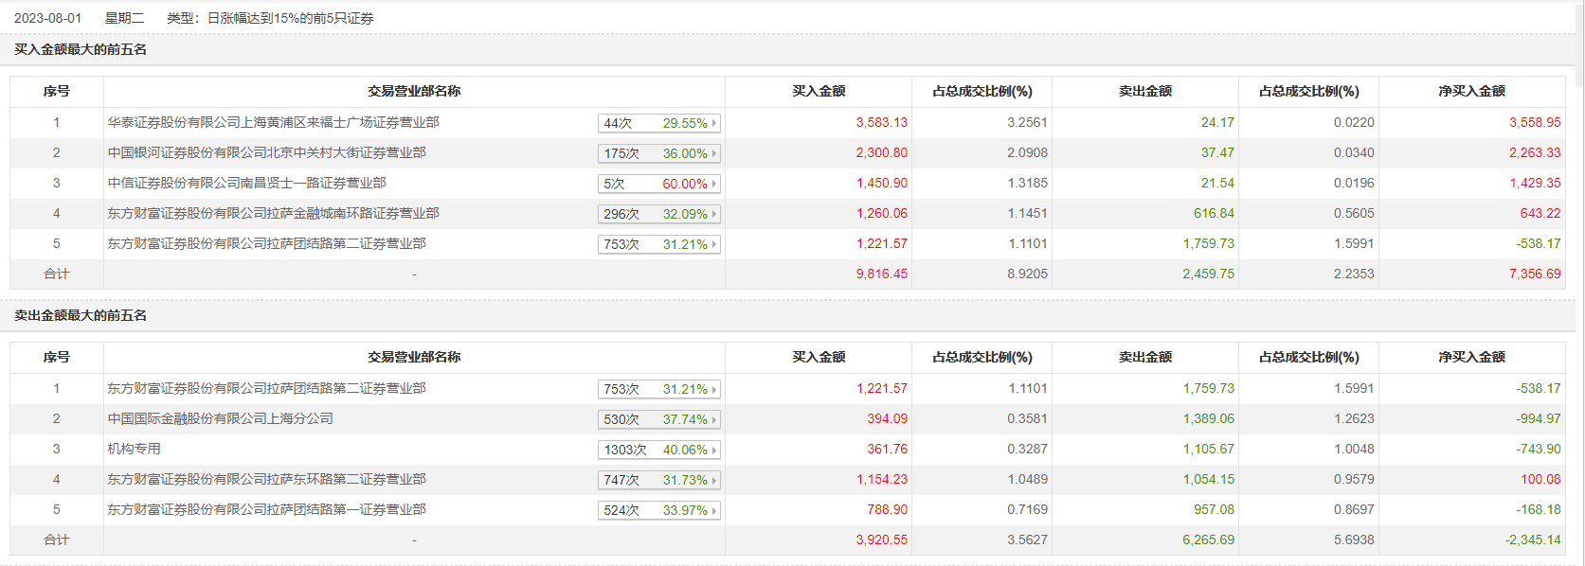Open 中国国际金融股份有限公司上海分公司 link
This screenshot has height=566, width=1585.
click(x=220, y=418)
